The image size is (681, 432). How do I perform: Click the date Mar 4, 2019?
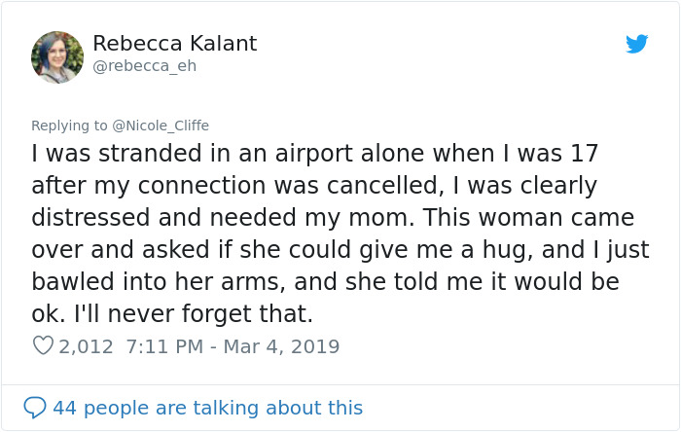click(x=281, y=345)
